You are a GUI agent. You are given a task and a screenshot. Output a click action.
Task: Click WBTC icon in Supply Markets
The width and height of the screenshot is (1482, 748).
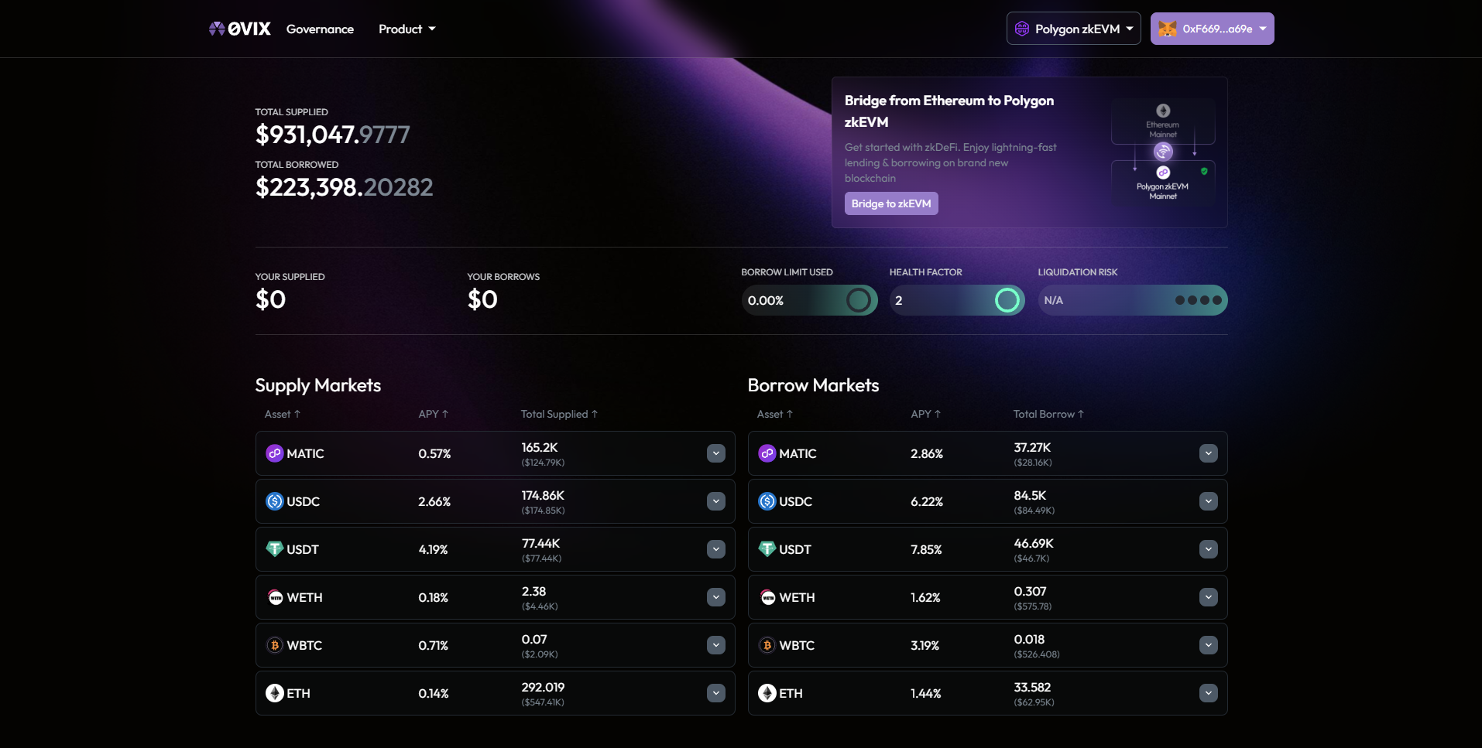(275, 645)
